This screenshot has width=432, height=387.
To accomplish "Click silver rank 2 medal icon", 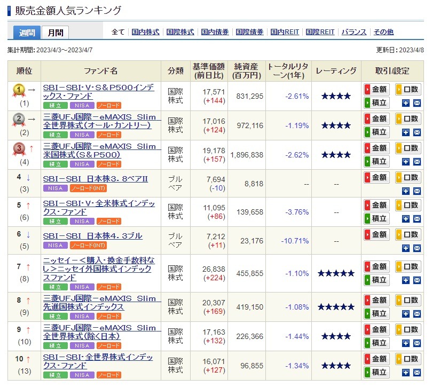I will [x=19, y=120].
